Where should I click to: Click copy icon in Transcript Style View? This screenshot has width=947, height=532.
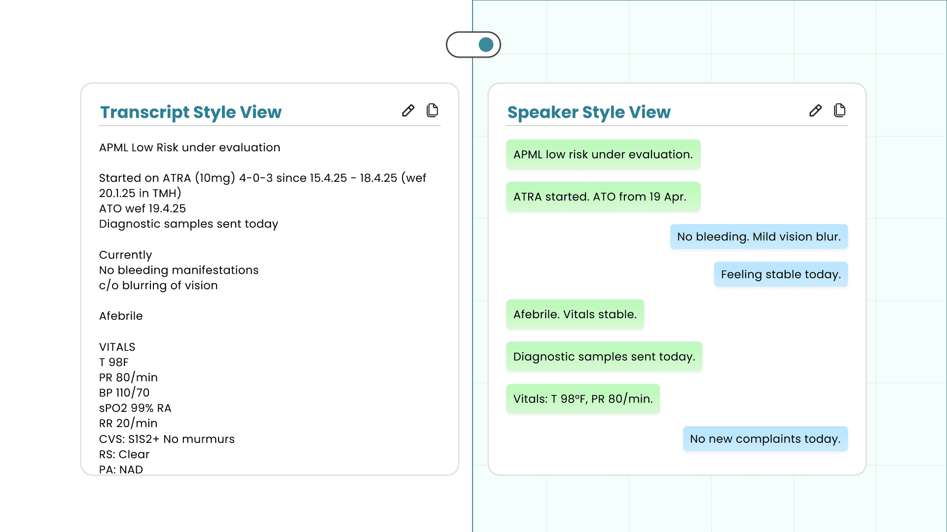[432, 110]
